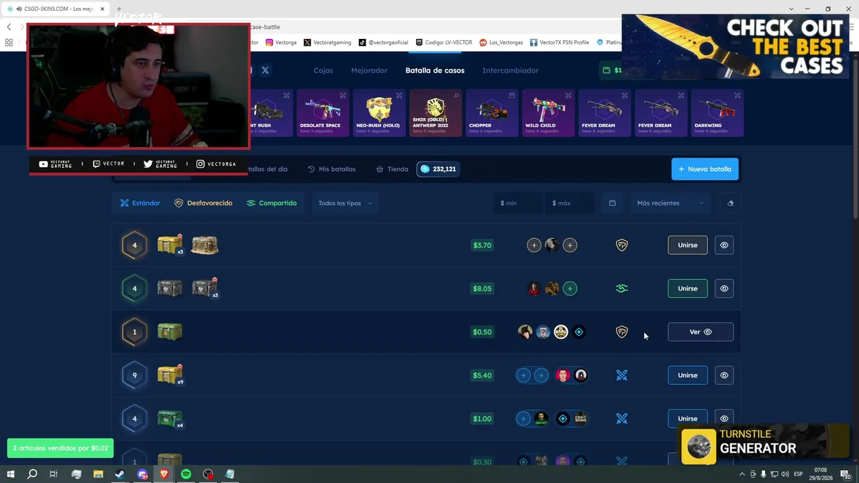The image size is (859, 483).
Task: Click crossed swords icon in $5.40 row
Action: coord(622,375)
